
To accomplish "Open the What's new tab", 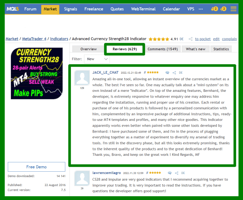I will (196, 49).
